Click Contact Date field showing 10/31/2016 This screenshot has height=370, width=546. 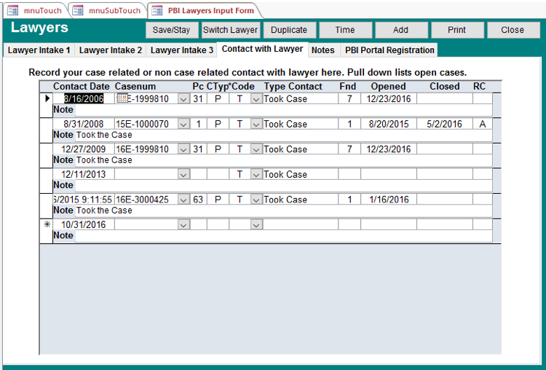(x=83, y=225)
